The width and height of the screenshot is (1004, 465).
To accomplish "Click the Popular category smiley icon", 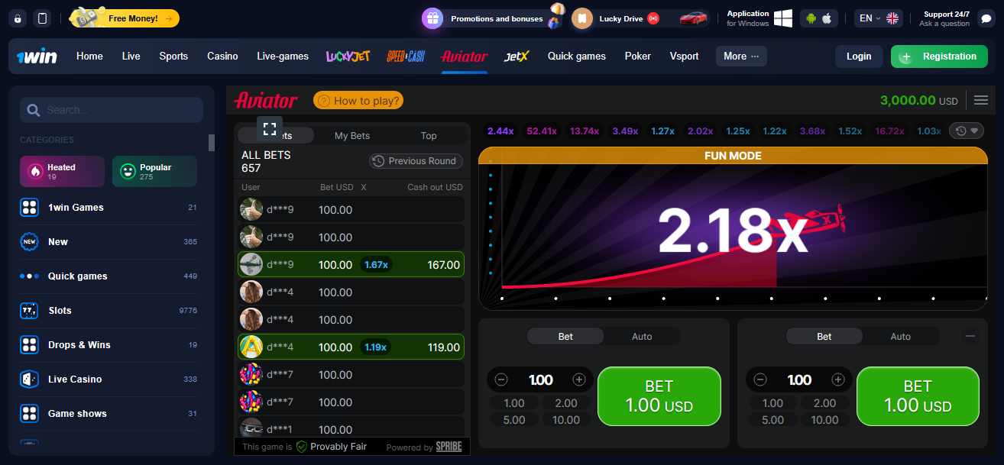I will coord(127,172).
